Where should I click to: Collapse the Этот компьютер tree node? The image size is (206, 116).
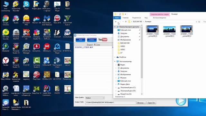(x=115, y=62)
